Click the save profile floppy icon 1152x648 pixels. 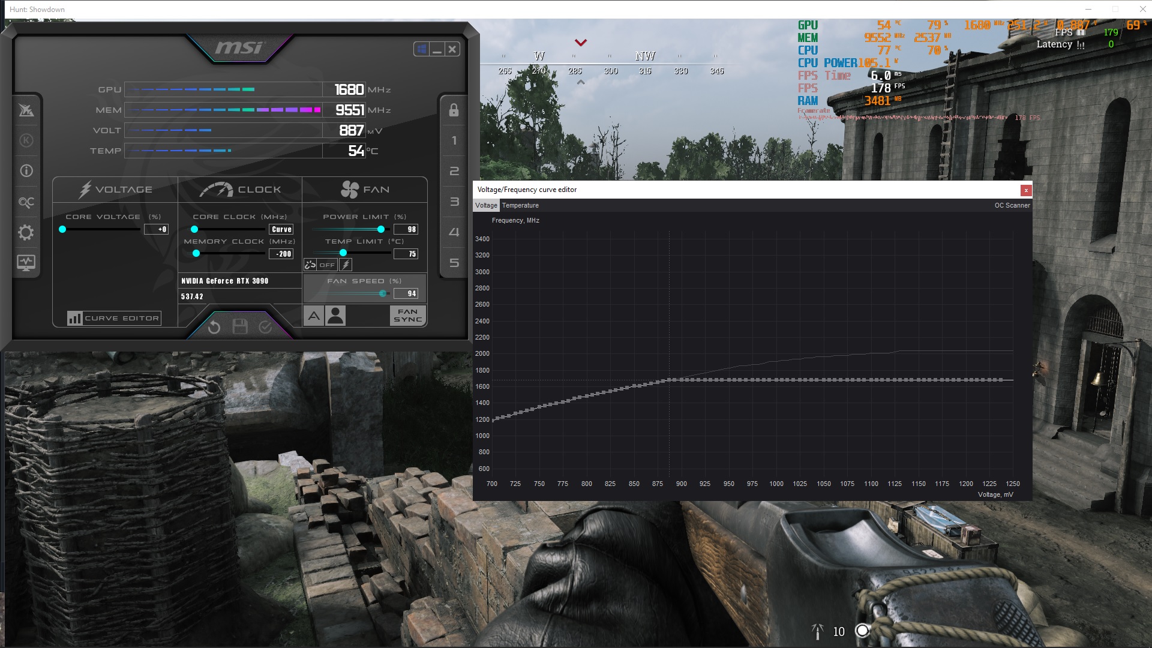pyautogui.click(x=240, y=327)
